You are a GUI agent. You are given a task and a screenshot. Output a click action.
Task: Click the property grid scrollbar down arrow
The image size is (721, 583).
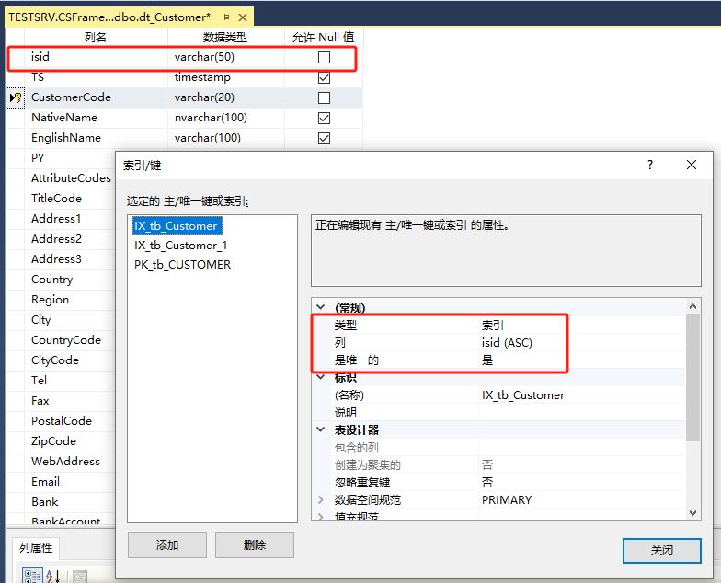coord(692,513)
